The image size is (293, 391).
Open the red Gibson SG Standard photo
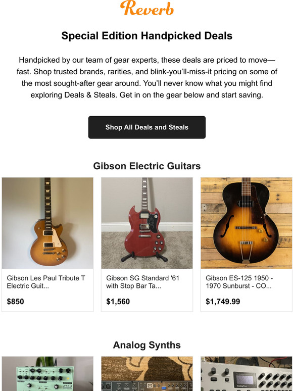tap(147, 223)
